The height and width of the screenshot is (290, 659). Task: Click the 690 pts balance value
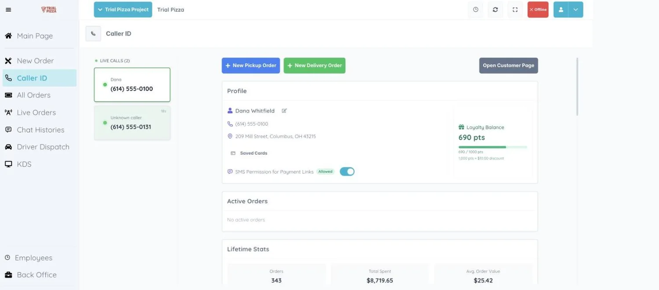pyautogui.click(x=471, y=138)
